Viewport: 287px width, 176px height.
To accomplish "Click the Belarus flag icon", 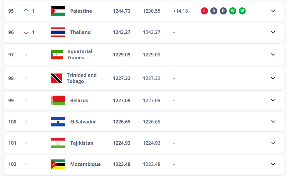I will (x=58, y=100).
